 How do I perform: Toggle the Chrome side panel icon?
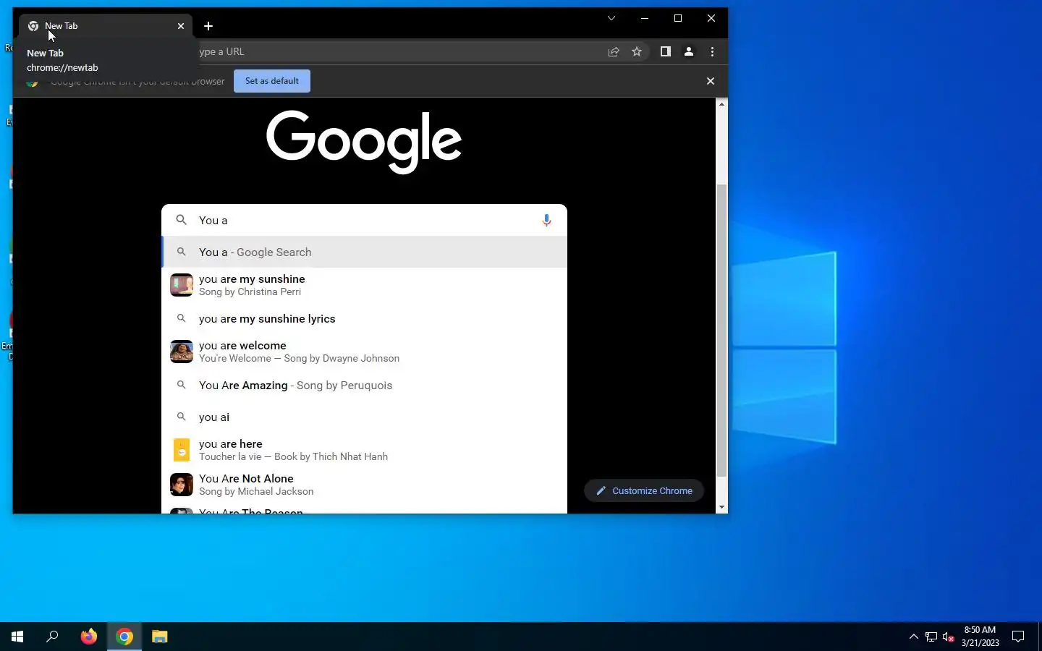coord(666,51)
